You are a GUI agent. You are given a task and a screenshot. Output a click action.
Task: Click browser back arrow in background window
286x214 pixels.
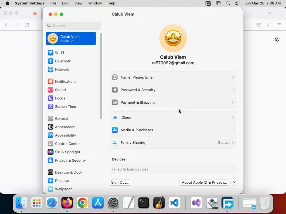tap(7, 25)
